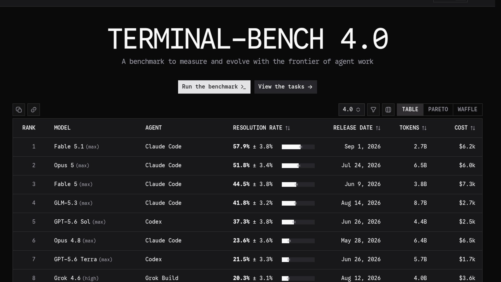Click the 57.9% resolution rate value
This screenshot has height=282, width=501.
click(x=241, y=147)
